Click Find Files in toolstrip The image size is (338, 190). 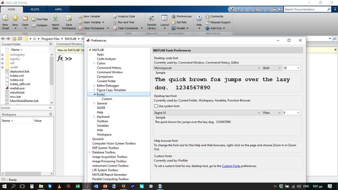(x=40, y=19)
